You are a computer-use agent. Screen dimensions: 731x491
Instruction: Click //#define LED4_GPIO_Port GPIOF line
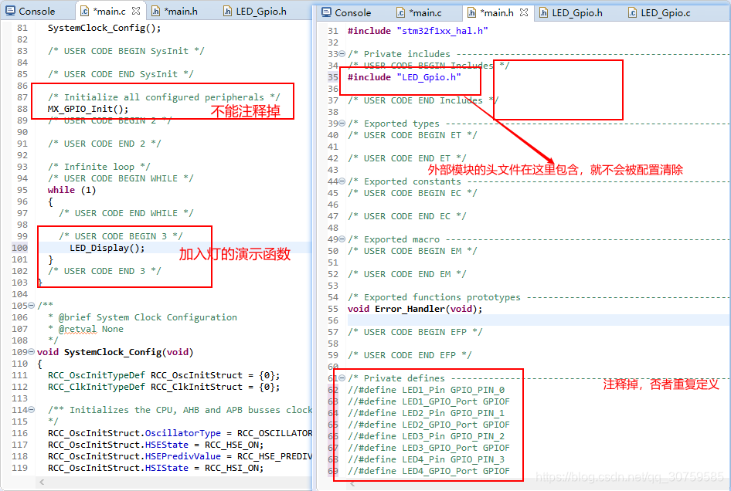429,471
